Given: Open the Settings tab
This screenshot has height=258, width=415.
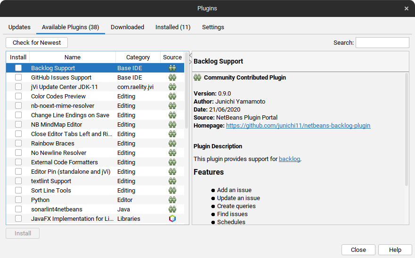Looking at the screenshot, I should (213, 27).
